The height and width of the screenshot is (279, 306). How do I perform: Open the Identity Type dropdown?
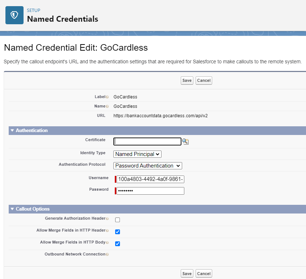coord(137,154)
